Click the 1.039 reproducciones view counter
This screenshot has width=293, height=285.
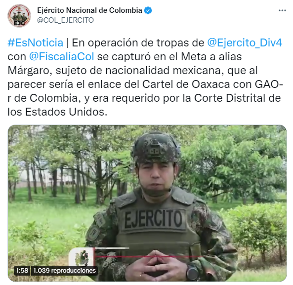pyautogui.click(x=64, y=271)
